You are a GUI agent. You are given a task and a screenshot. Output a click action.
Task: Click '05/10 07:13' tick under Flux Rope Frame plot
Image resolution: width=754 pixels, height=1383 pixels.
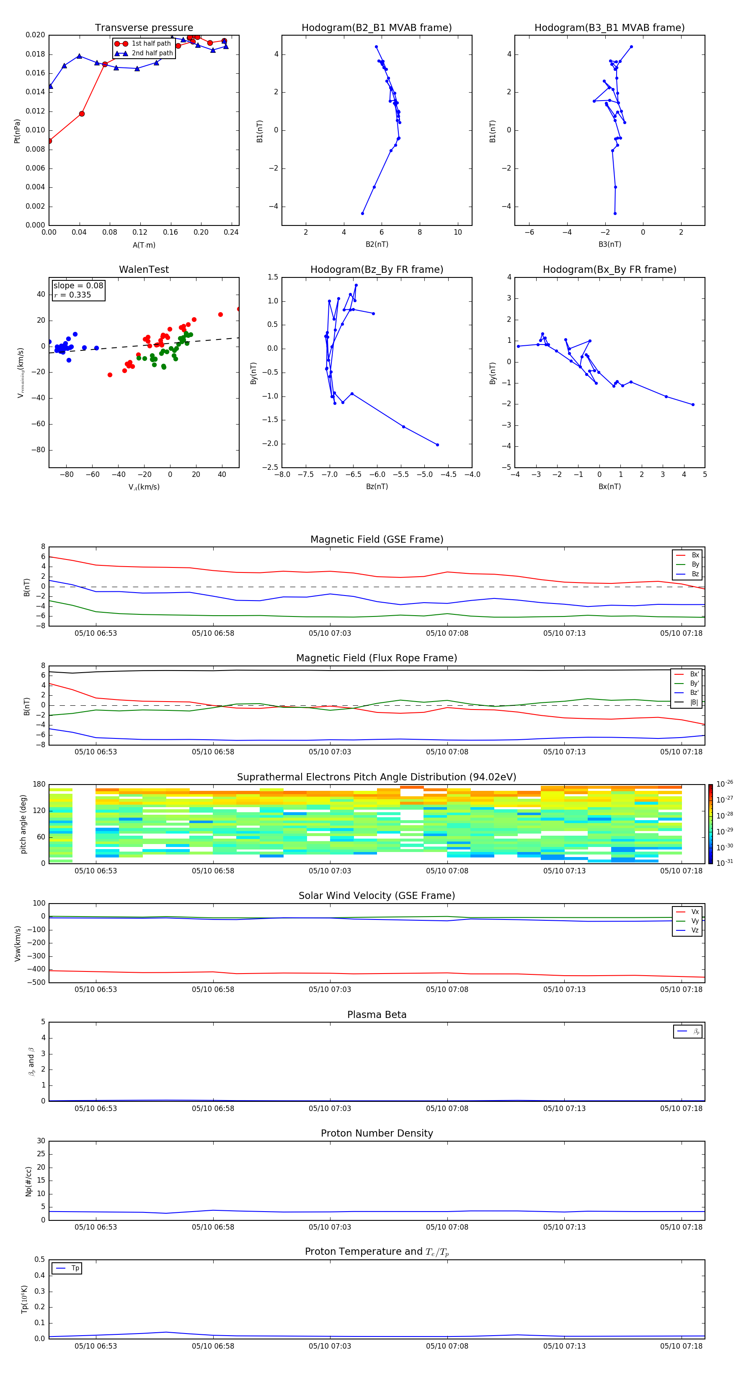tap(564, 751)
